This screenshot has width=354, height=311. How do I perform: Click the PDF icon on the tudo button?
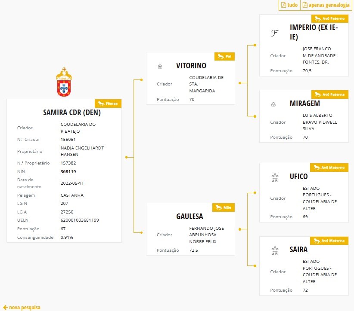tap(283, 5)
